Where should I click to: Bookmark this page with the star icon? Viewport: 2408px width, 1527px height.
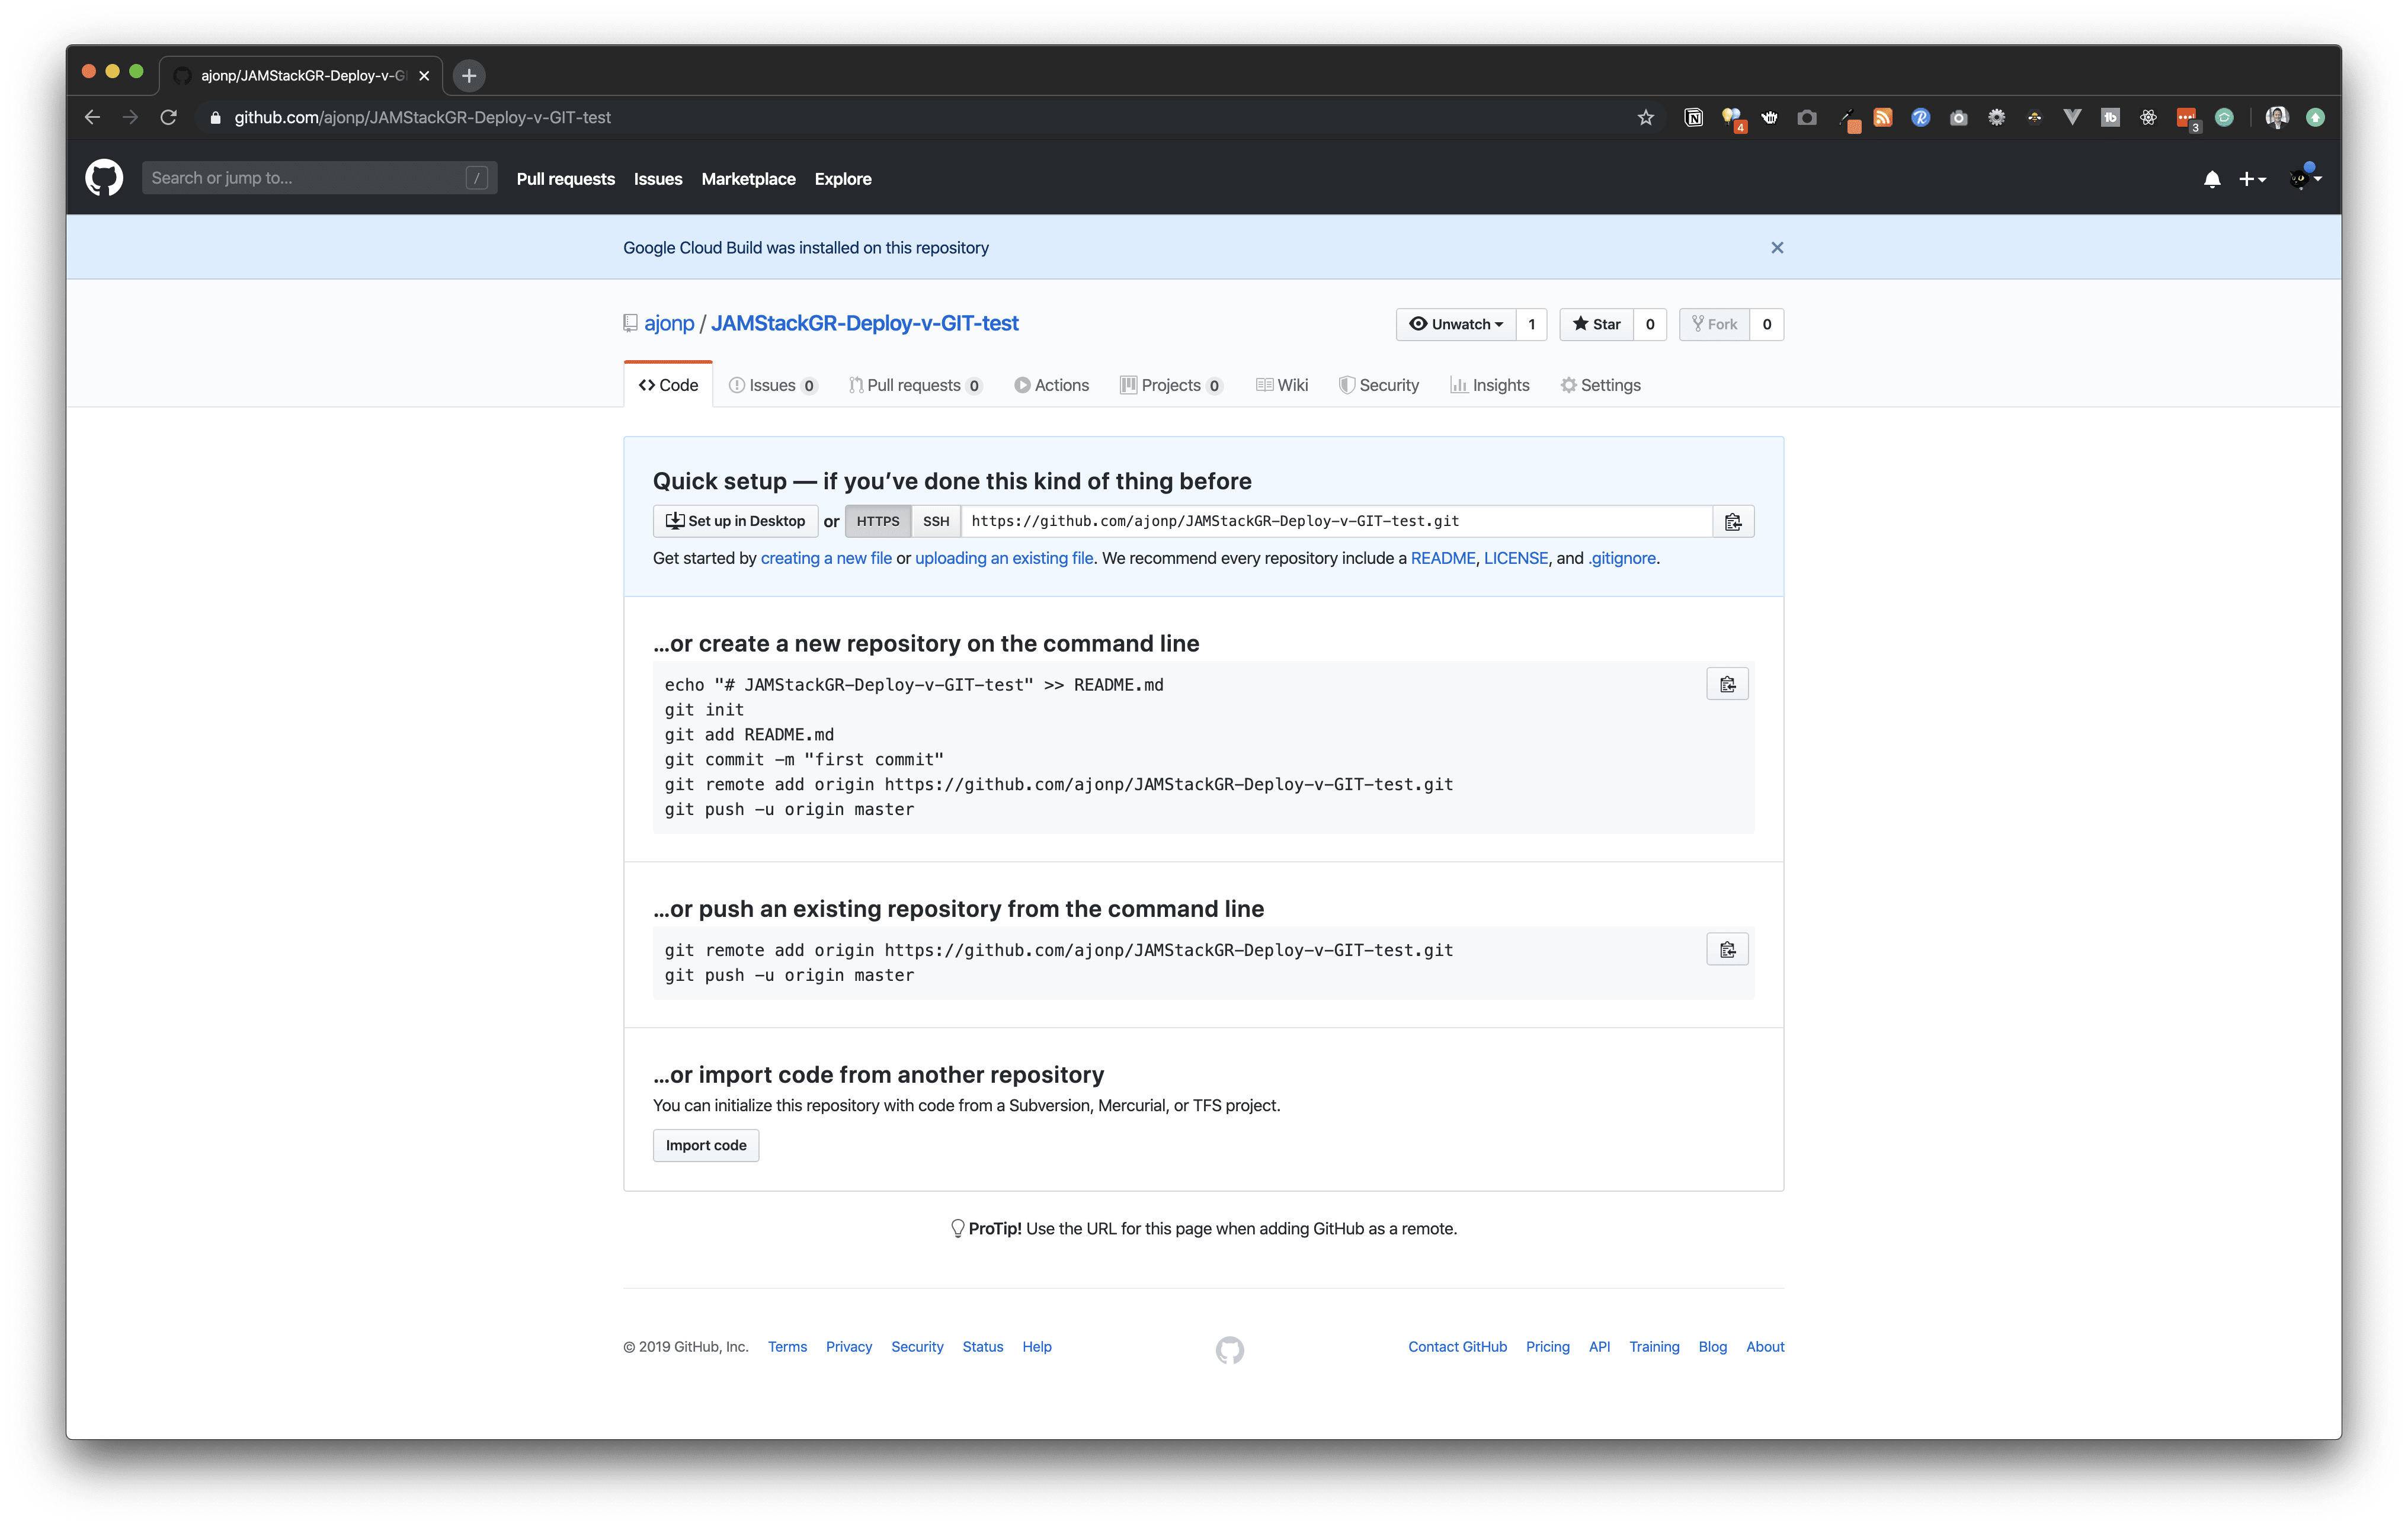click(1646, 118)
